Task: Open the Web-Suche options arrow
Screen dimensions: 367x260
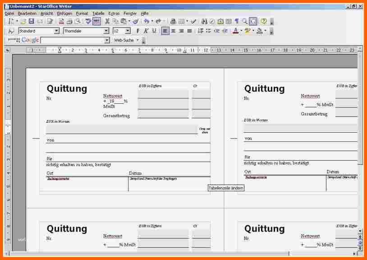Action: click(x=138, y=40)
